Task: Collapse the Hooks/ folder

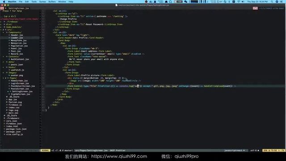Action: pos(12,67)
